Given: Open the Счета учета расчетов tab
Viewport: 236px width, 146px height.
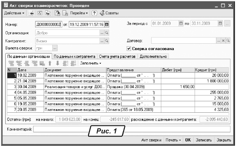Looking at the screenshot, I should click(x=117, y=56).
